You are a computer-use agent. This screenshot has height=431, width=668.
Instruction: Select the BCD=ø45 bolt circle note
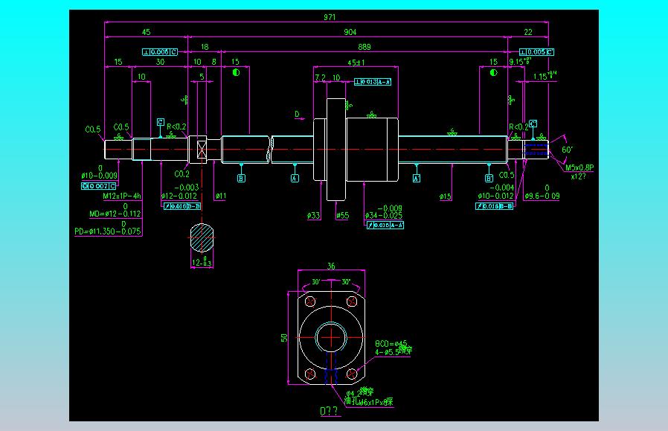(391, 344)
